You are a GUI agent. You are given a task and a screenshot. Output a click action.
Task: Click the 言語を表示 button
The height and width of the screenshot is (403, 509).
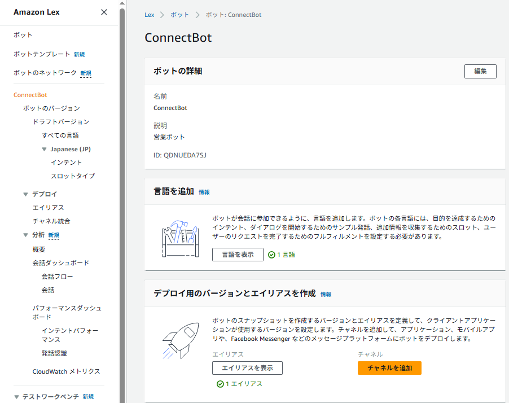coord(238,255)
